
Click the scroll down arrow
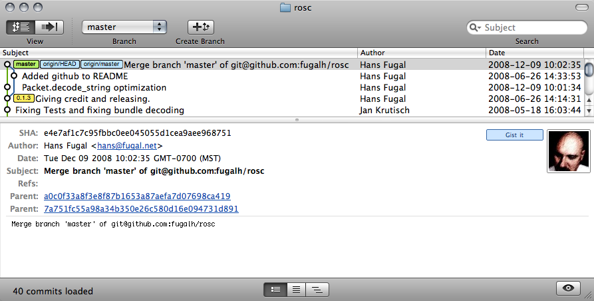click(x=589, y=111)
